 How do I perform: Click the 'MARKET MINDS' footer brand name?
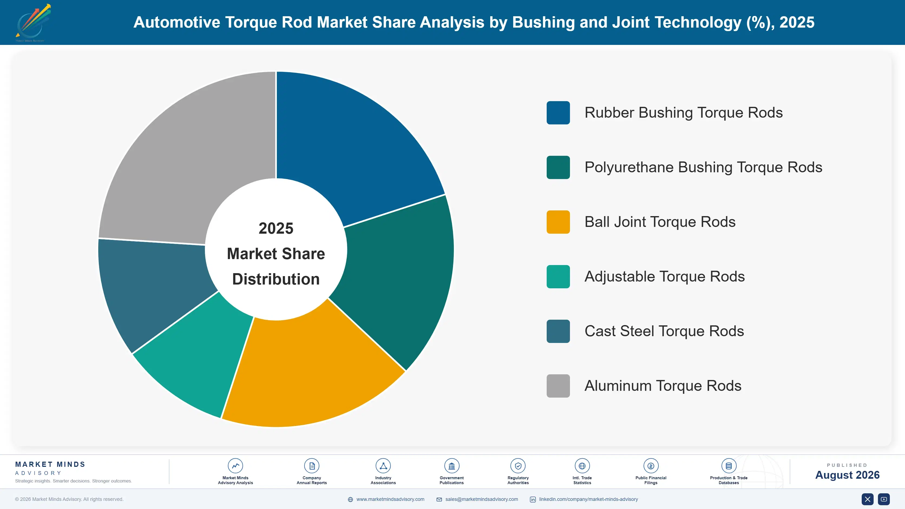pyautogui.click(x=50, y=464)
